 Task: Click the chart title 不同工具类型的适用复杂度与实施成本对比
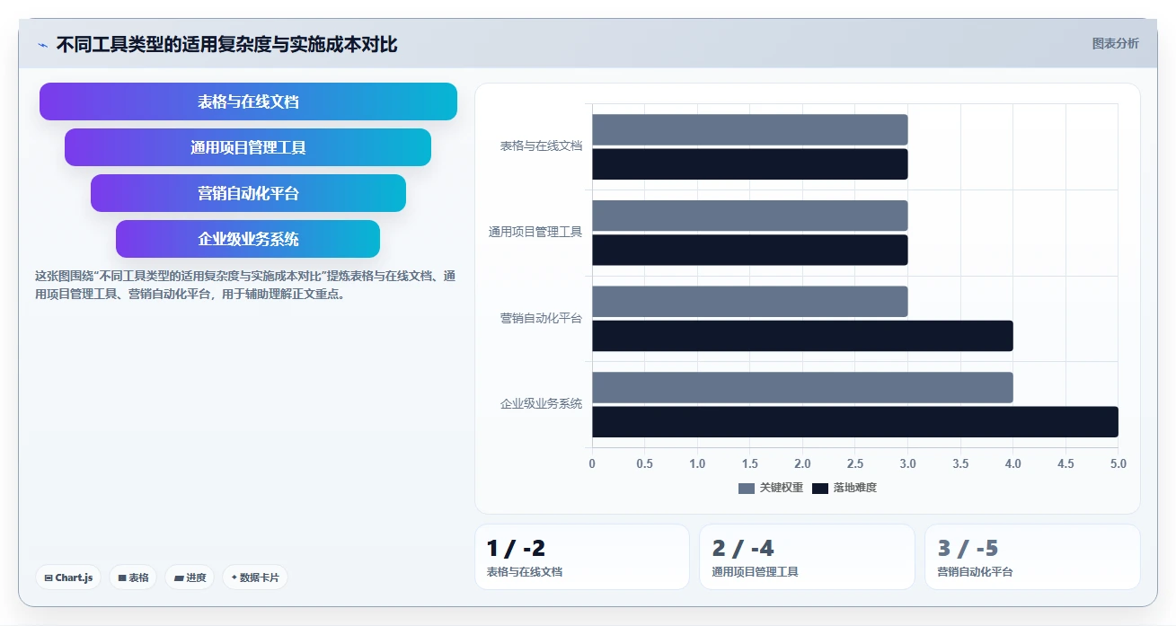coord(226,45)
